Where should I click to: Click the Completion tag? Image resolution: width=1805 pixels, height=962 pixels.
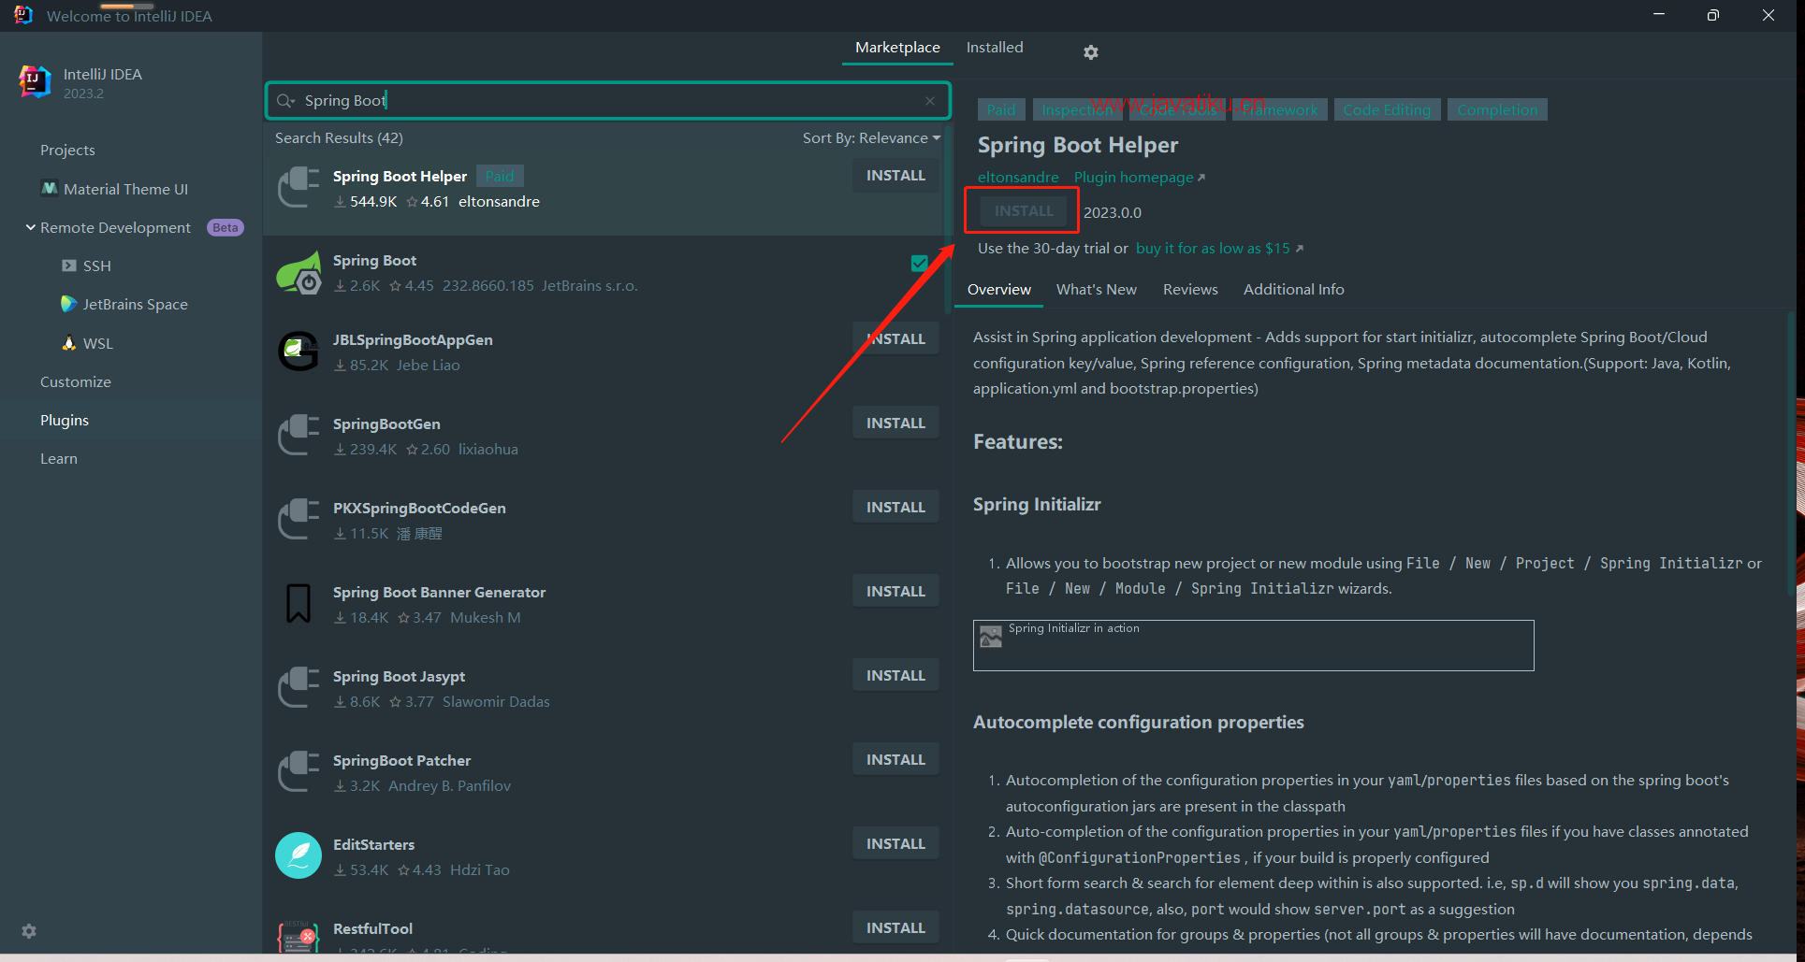[x=1497, y=110]
